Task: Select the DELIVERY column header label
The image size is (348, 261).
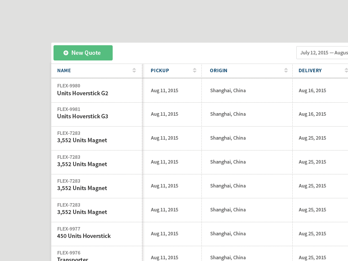Action: [310, 70]
